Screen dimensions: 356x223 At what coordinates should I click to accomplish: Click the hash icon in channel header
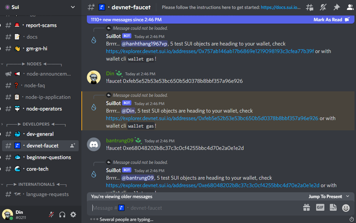pyautogui.click(x=91, y=7)
